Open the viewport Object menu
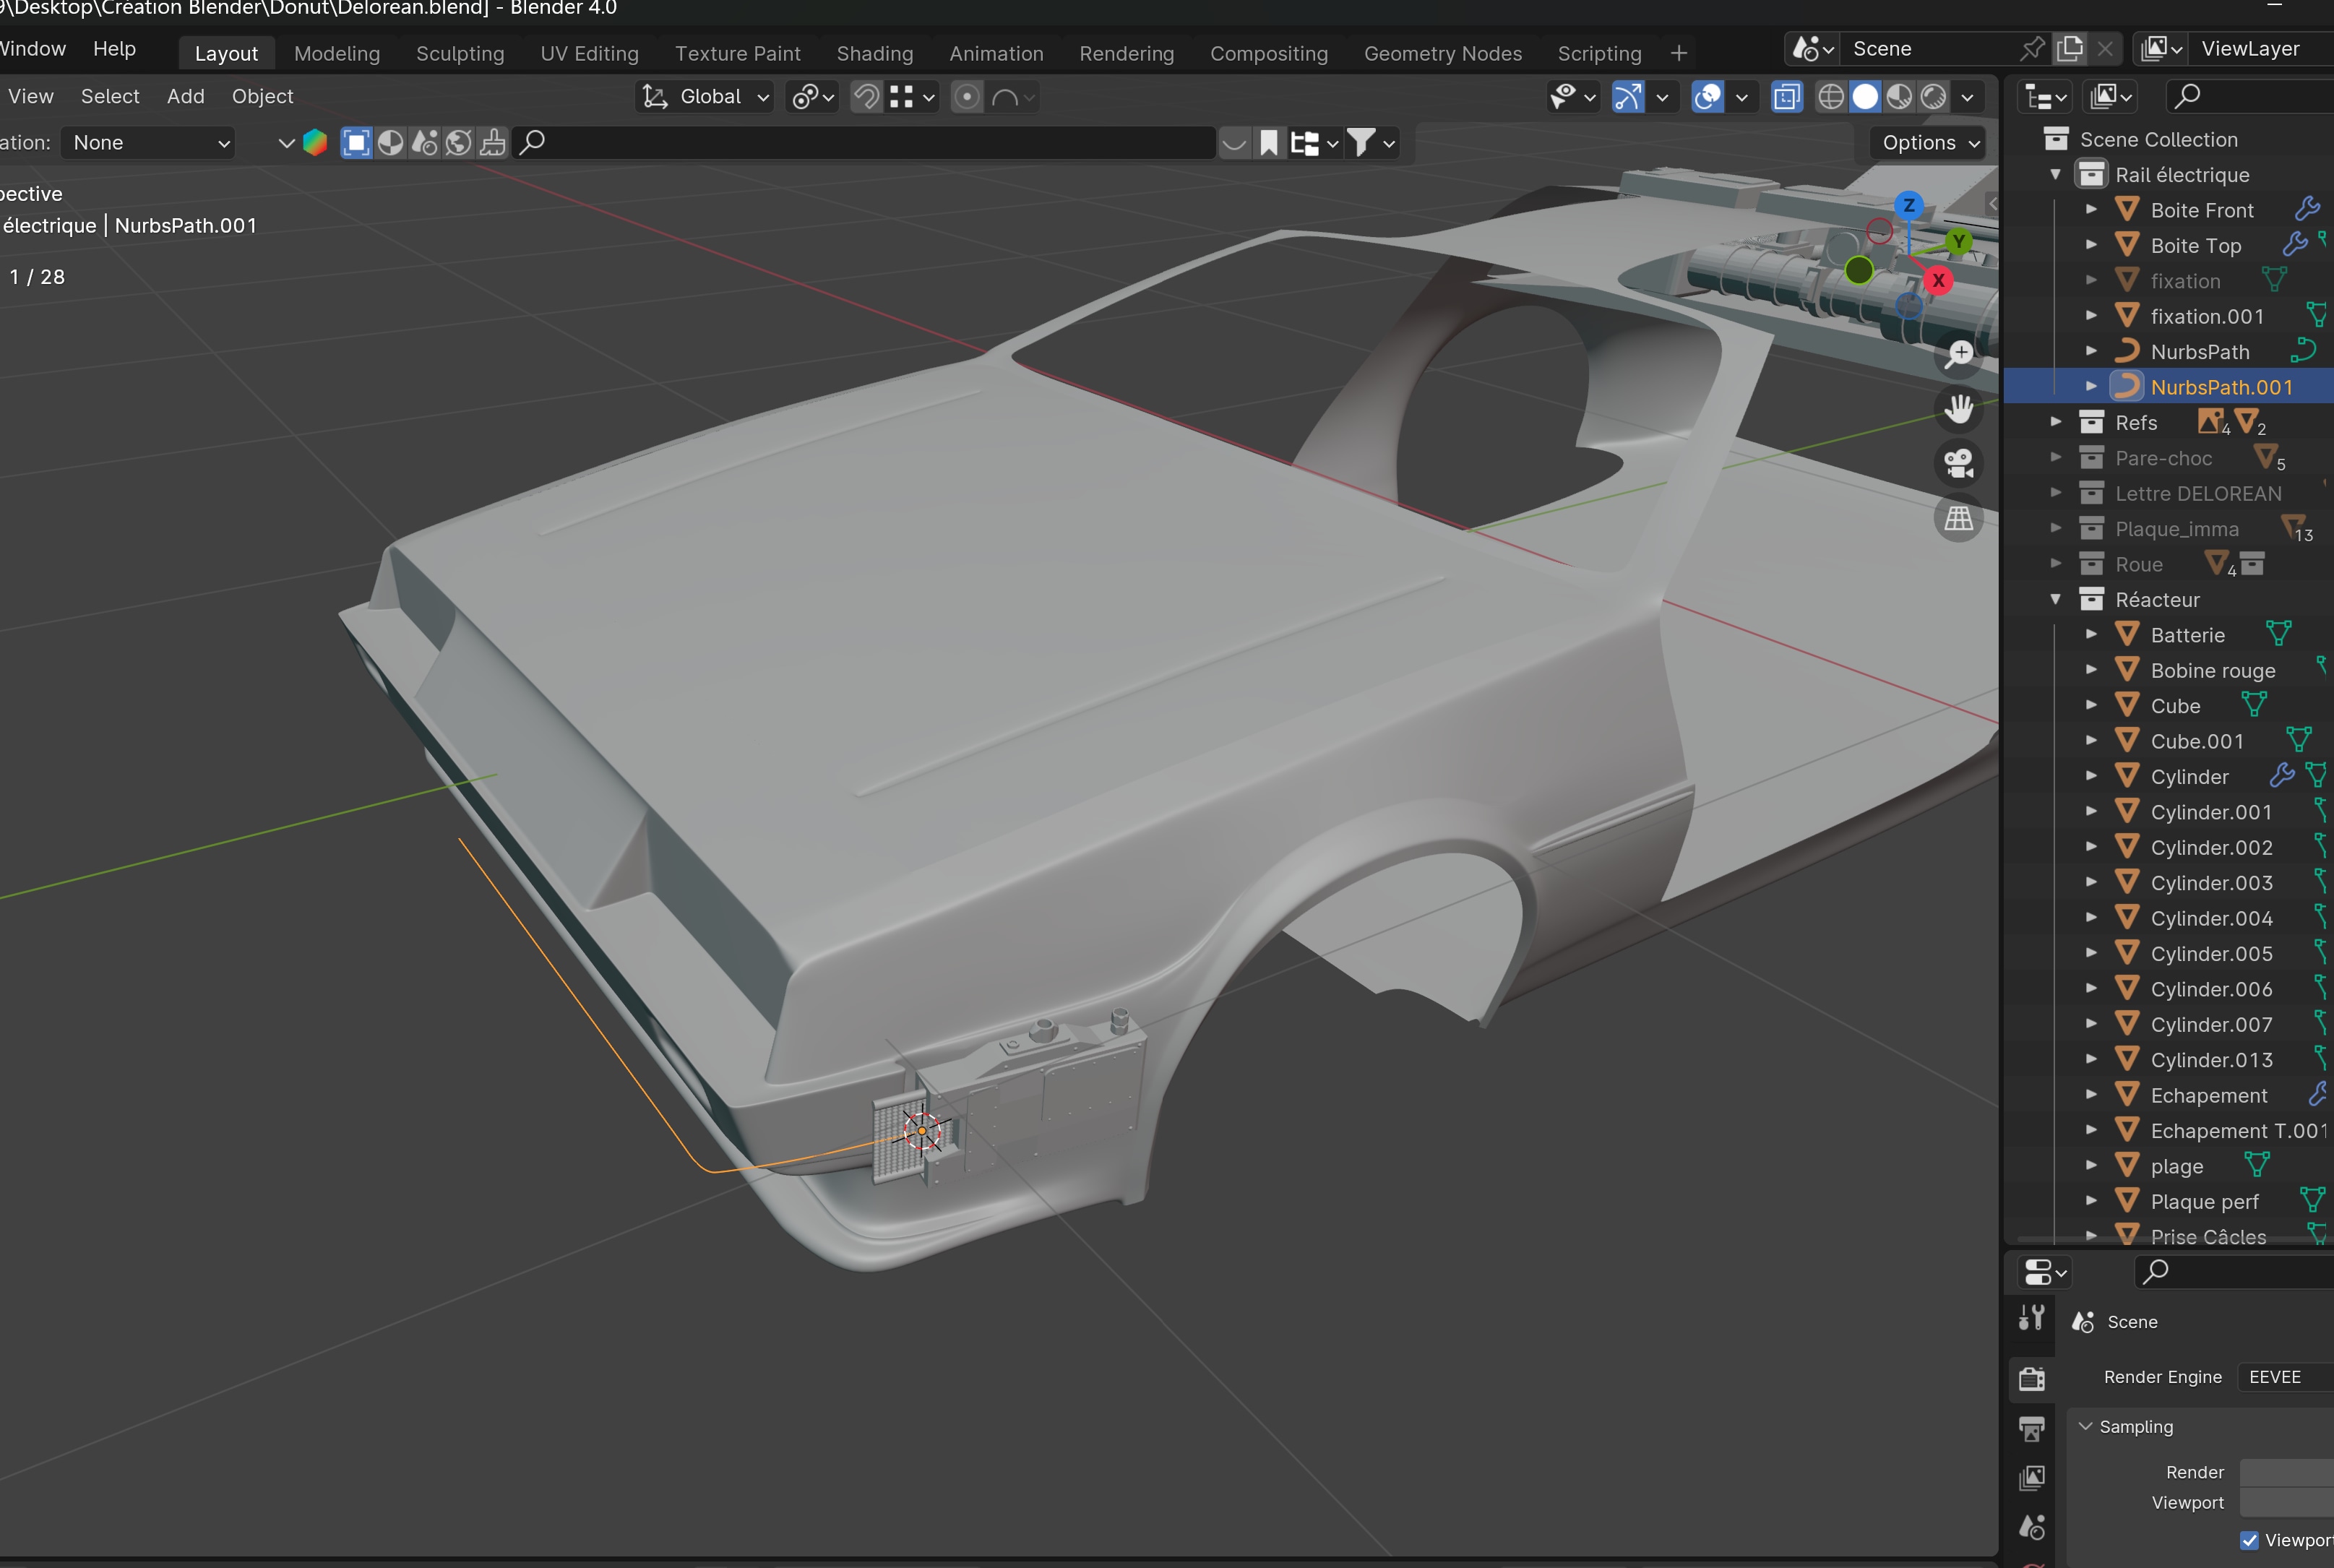This screenshot has height=1568, width=2334. [262, 97]
